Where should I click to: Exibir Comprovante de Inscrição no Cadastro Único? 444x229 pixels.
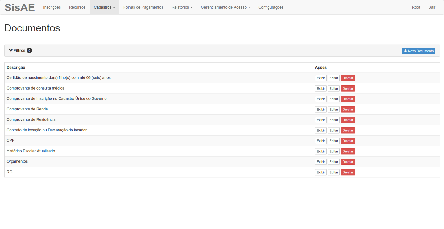[321, 99]
